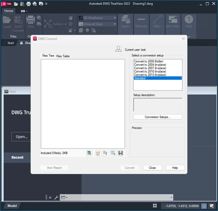
Task: Click the Open List icon in DWG Convert
Action: pyautogui.click(x=106, y=153)
